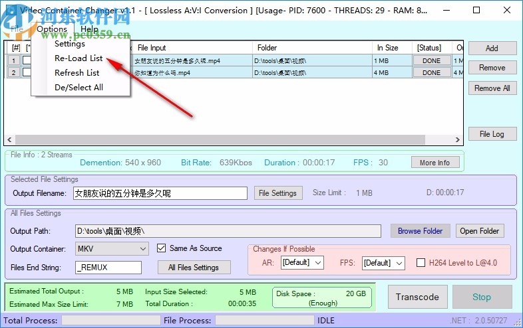Click the Bit Rate 639Kbps value
Viewport: 523px width, 328px height.
coord(236,163)
